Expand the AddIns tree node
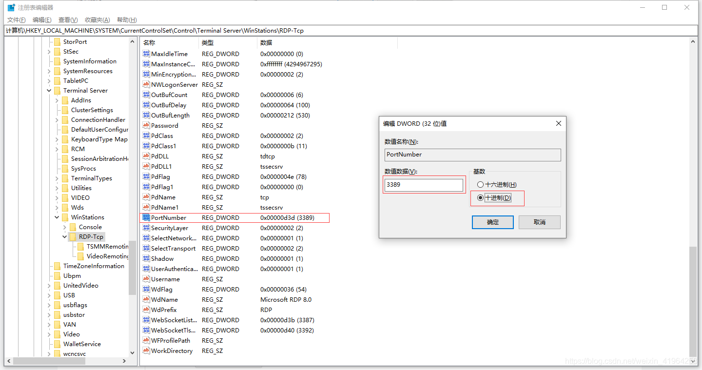702x370 pixels. tap(57, 100)
